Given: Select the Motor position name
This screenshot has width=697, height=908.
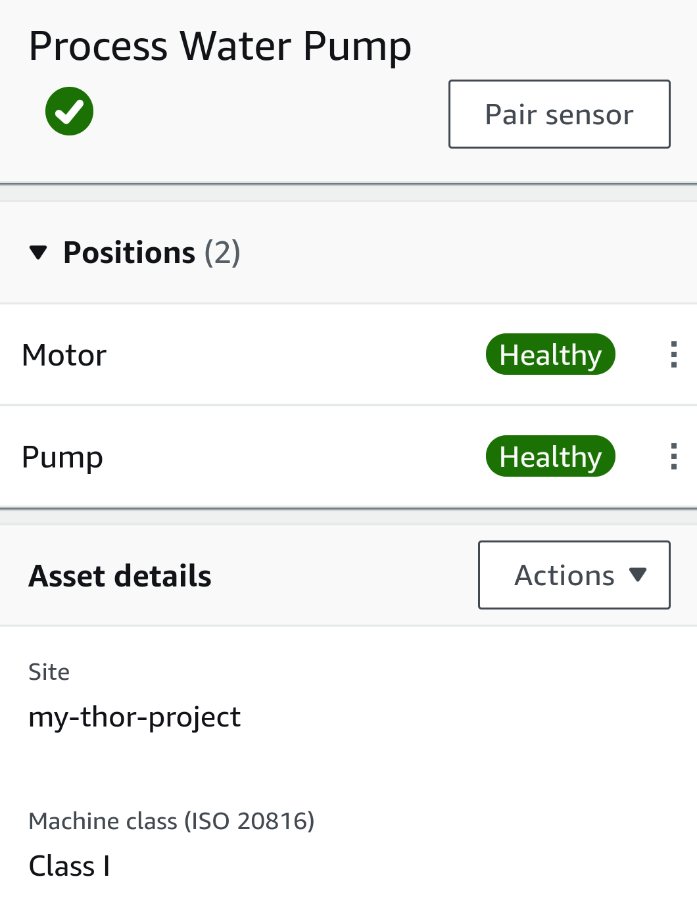Looking at the screenshot, I should [64, 355].
